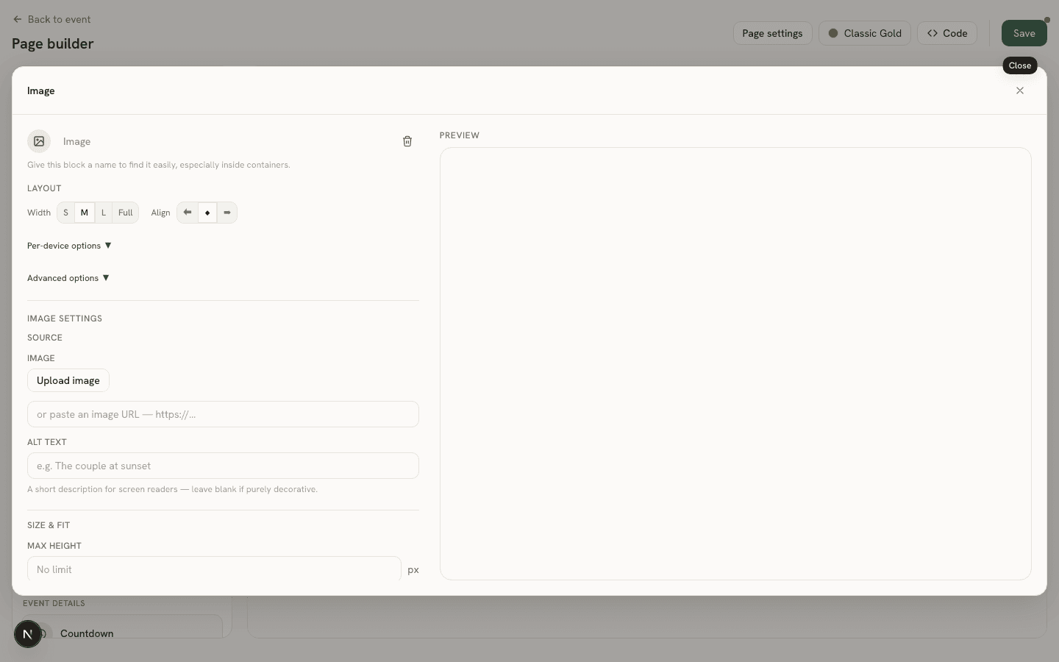Click the Upload image button

point(68,380)
